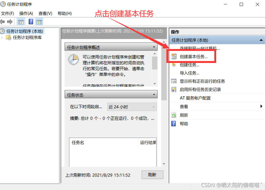Click 导入任务... action link
This screenshot has width=266, height=190.
click(x=189, y=73)
